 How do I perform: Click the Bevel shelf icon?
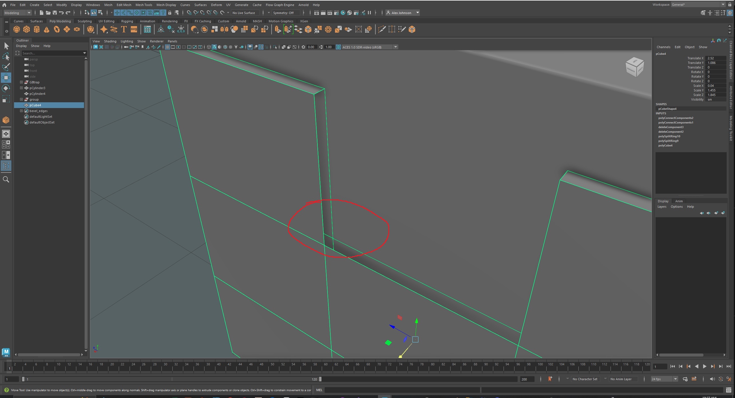[308, 29]
